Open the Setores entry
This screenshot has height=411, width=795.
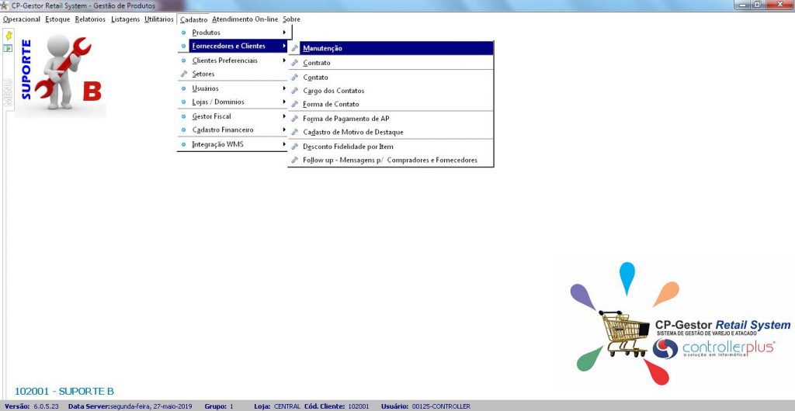234,74
